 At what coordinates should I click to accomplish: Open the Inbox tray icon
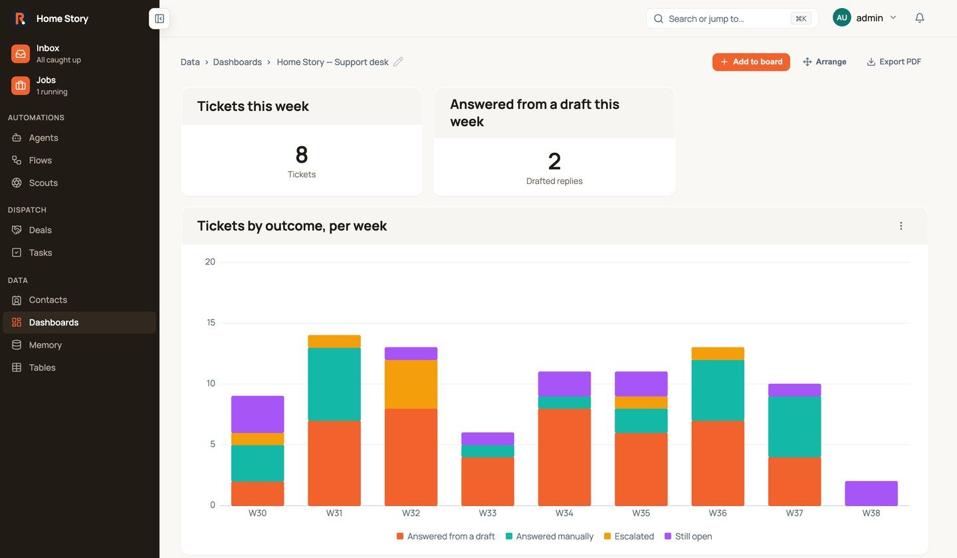coord(21,54)
